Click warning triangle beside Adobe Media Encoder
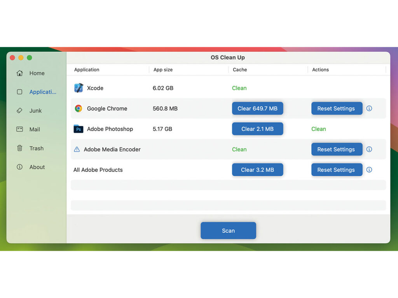The width and height of the screenshot is (398, 298). click(x=77, y=149)
